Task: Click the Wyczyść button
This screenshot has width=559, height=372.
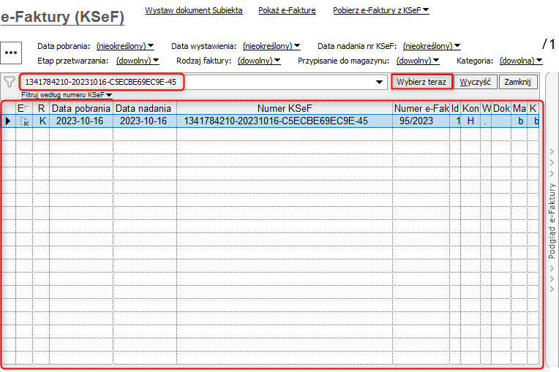Action: [475, 82]
